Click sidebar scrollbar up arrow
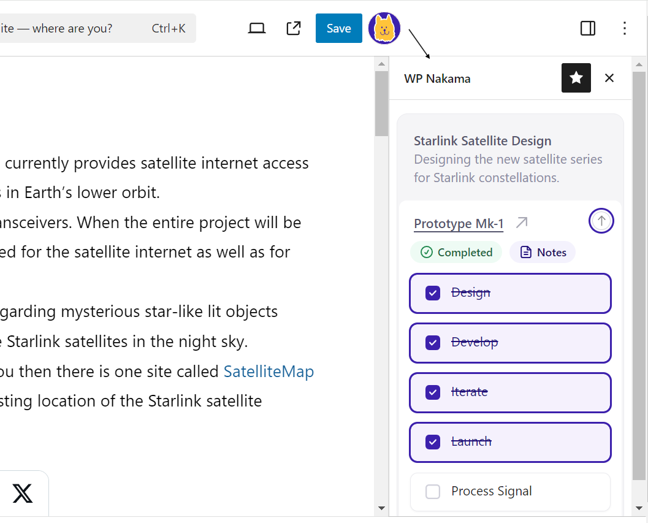This screenshot has height=523, width=648. pyautogui.click(x=639, y=64)
